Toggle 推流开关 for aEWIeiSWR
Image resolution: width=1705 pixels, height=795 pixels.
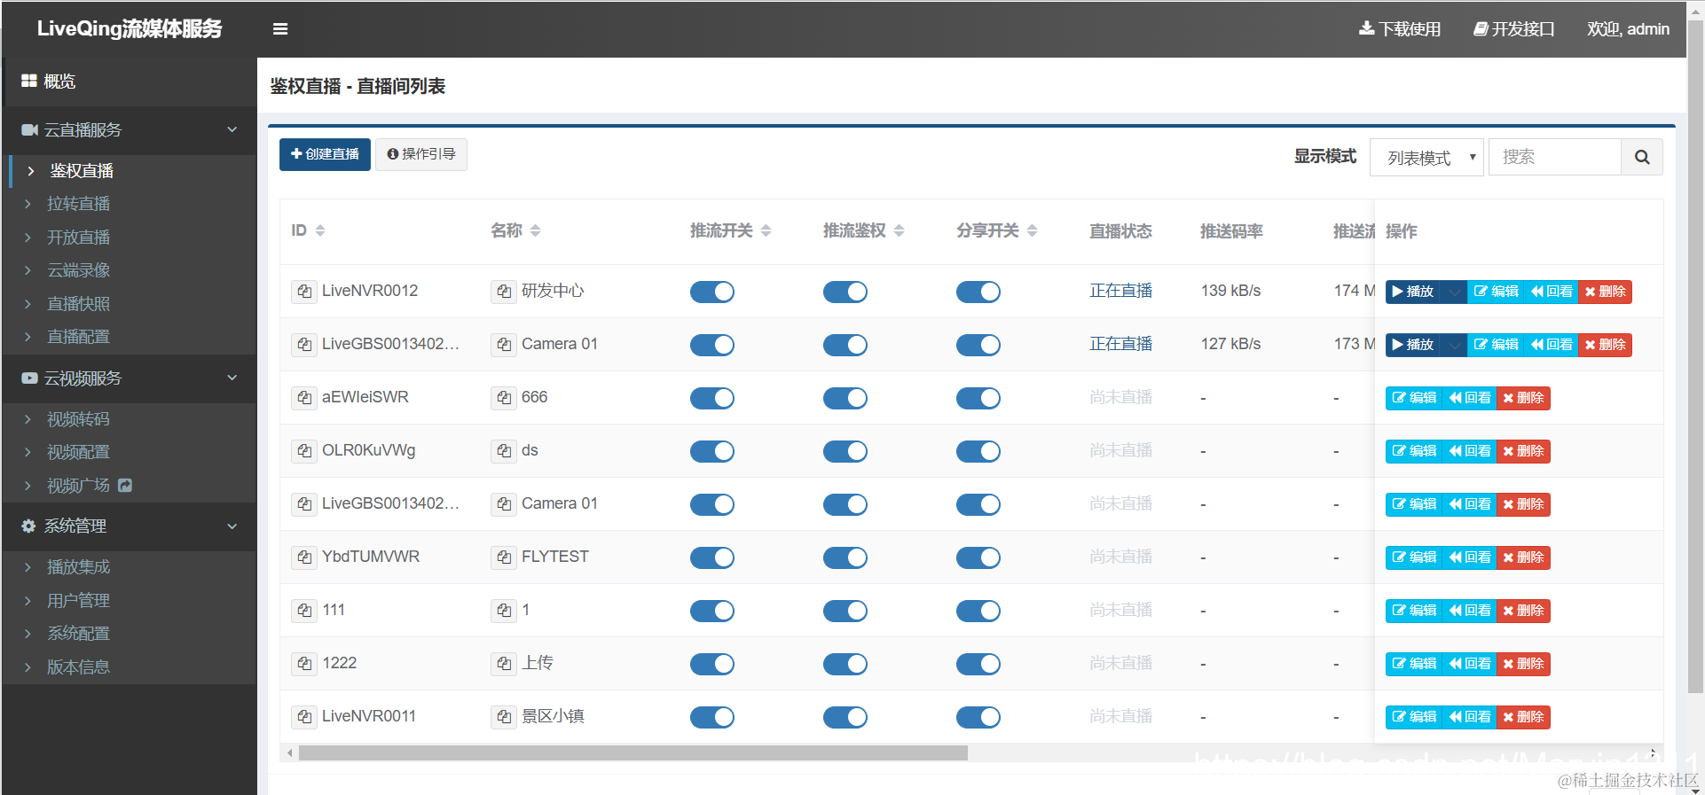coord(712,398)
